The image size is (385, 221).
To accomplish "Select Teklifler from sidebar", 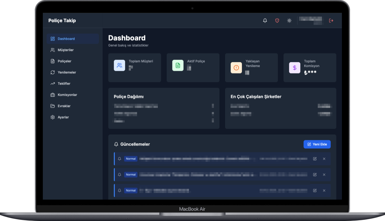I will point(64,84).
